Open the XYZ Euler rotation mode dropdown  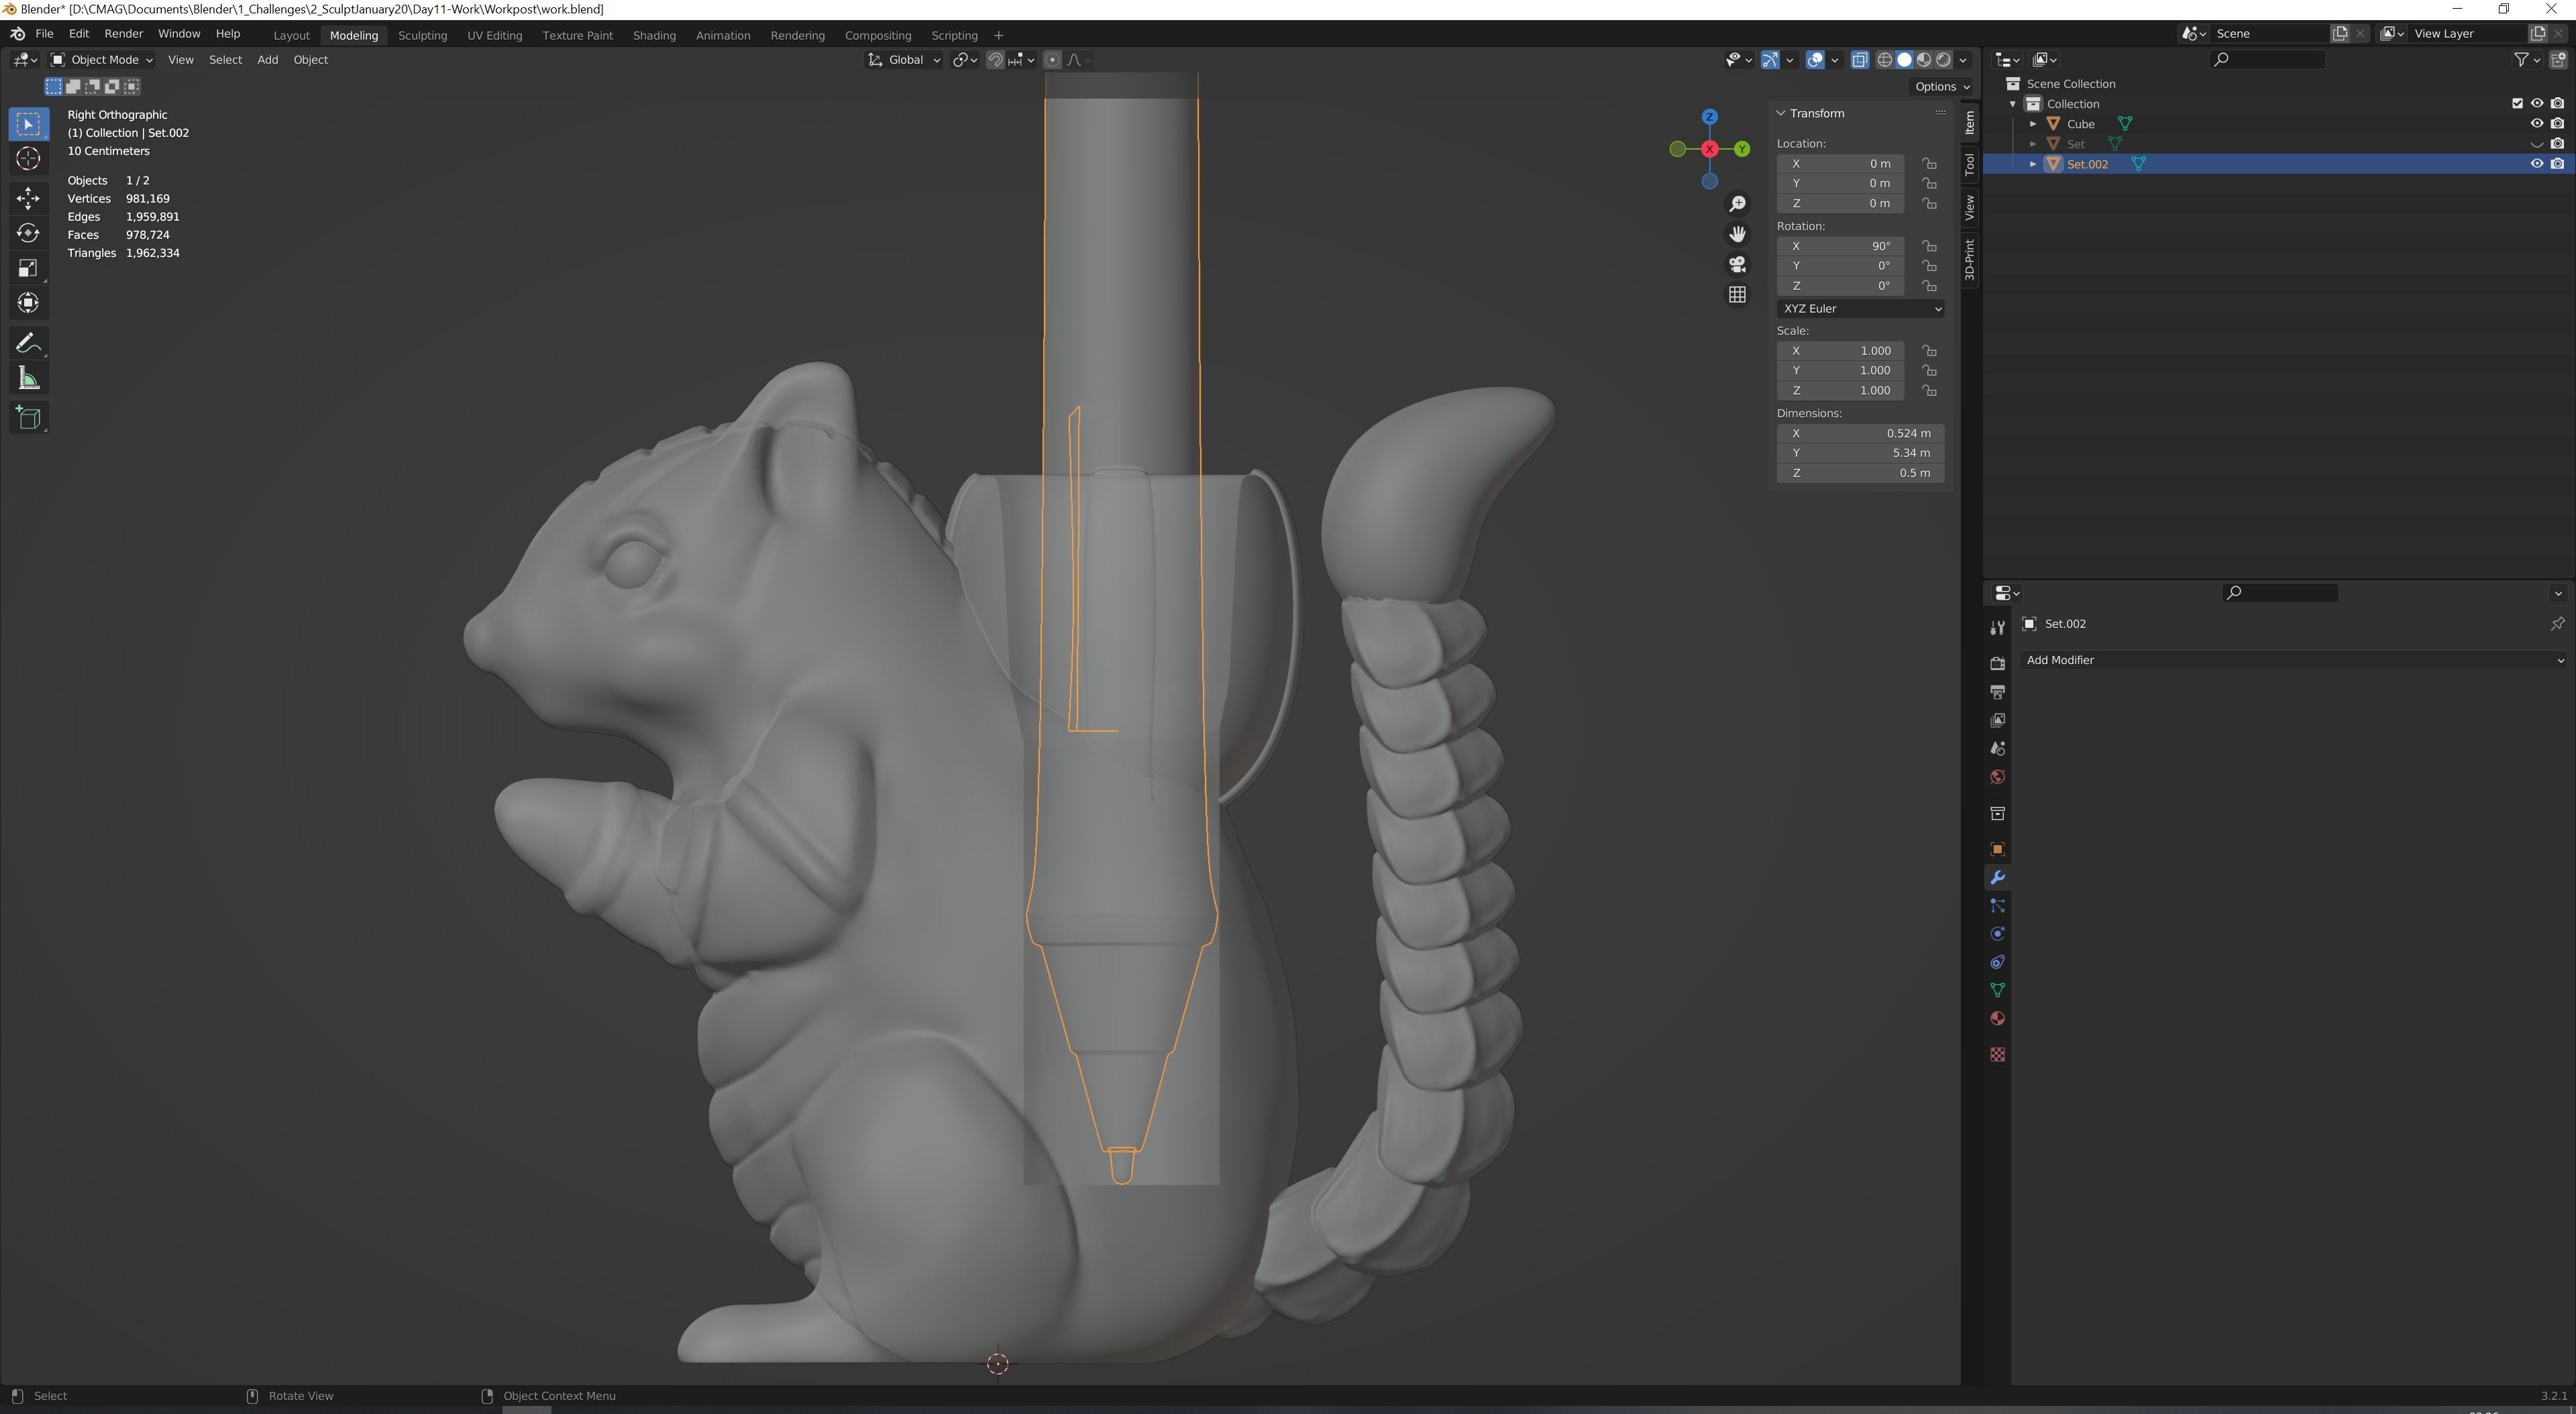pos(1860,309)
